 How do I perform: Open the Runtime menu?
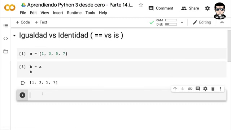74,13
